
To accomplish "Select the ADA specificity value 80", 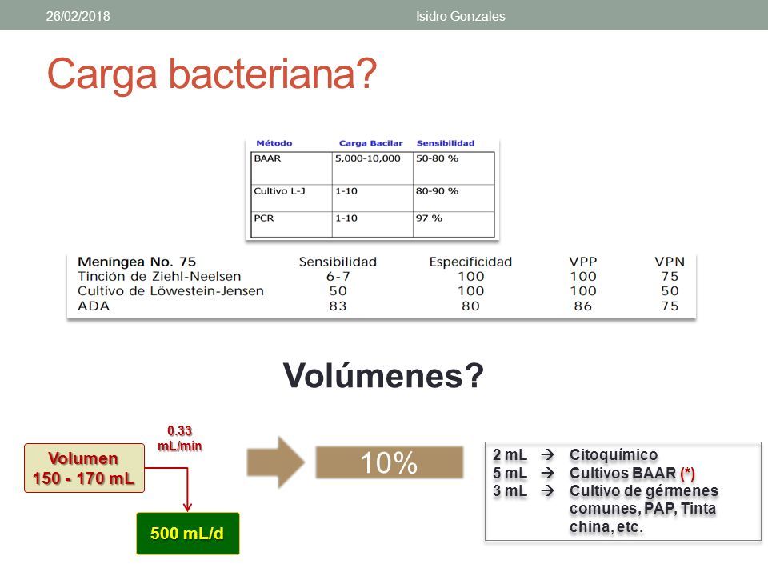I will pyautogui.click(x=470, y=306).
